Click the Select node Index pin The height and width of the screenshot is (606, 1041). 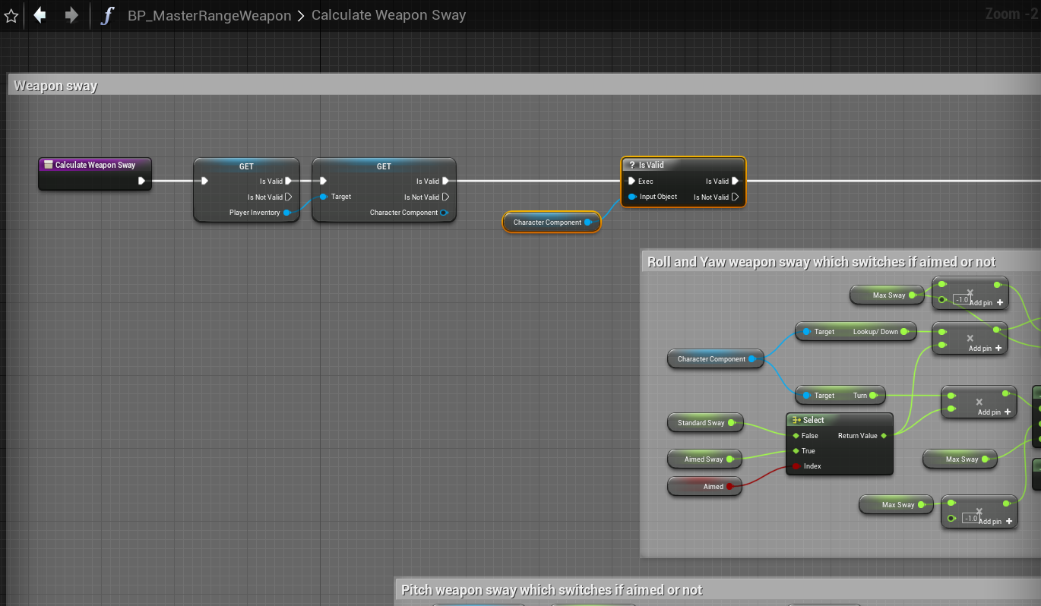pos(796,466)
